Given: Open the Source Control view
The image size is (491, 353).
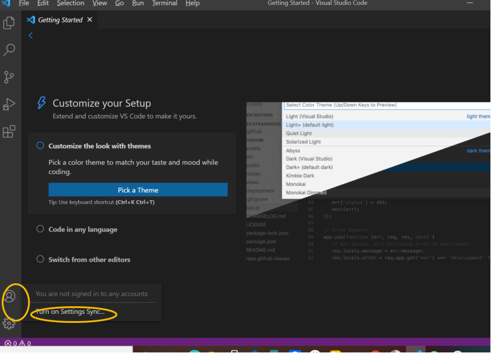Looking at the screenshot, I should [x=9, y=77].
